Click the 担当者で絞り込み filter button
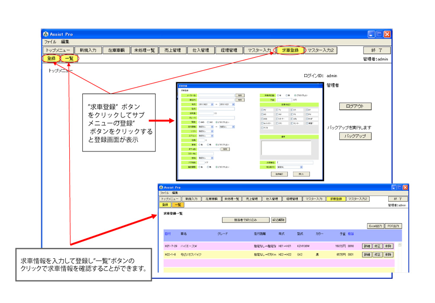This screenshot has height=303, width=435. point(245,220)
